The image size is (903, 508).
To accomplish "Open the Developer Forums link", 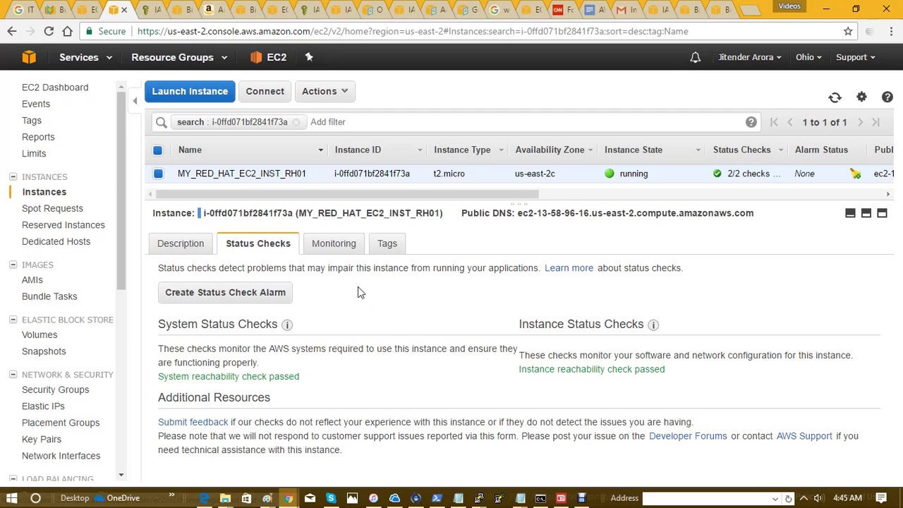I will point(688,436).
